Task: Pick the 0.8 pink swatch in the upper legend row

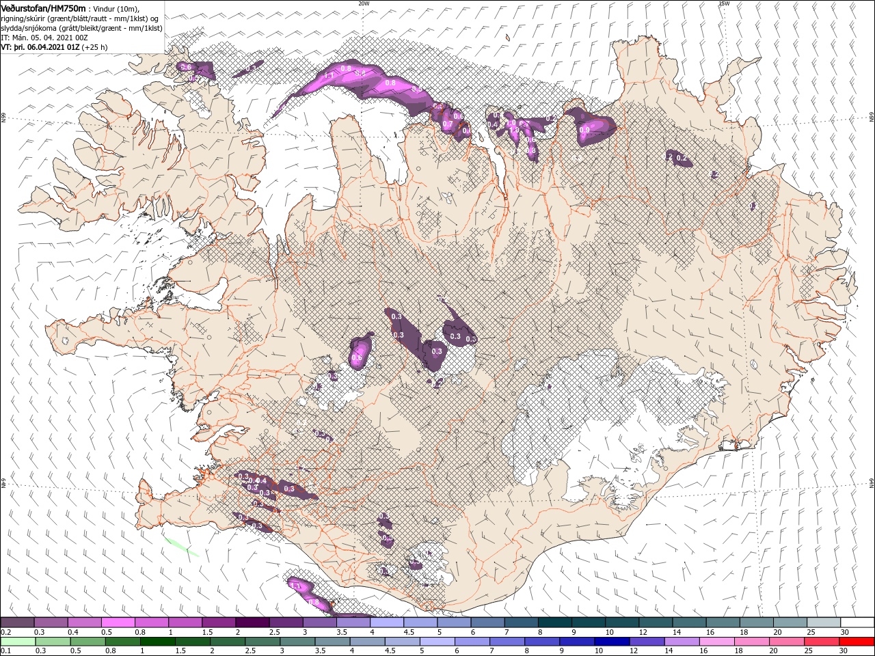Action: pyautogui.click(x=152, y=623)
